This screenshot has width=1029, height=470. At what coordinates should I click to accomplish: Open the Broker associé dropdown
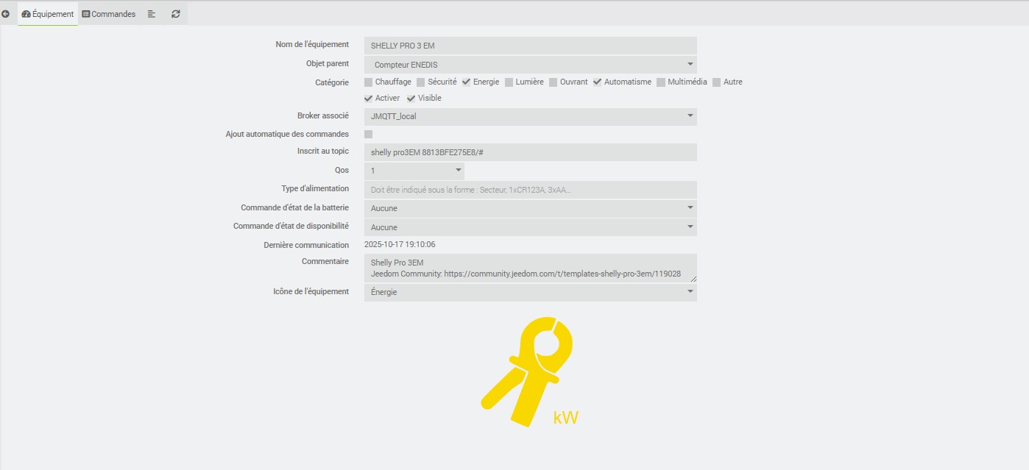(x=531, y=116)
